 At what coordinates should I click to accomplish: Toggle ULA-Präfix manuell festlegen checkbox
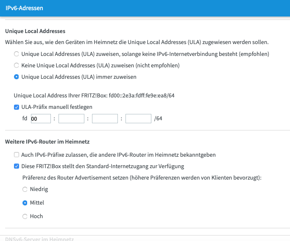pyautogui.click(x=17, y=107)
